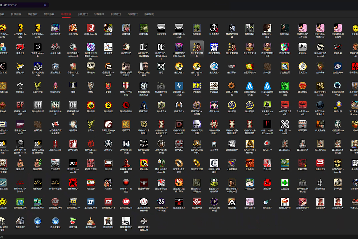The width and height of the screenshot is (358, 239).
Task: Launch the 真三国无双3 game icon
Action: (x=285, y=144)
